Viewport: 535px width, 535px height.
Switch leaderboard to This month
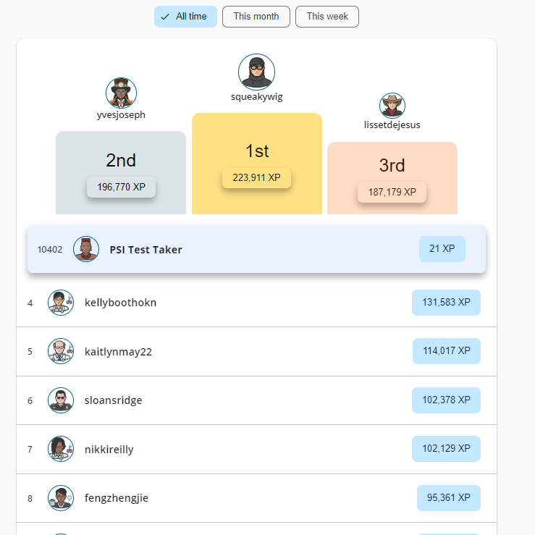[256, 17]
